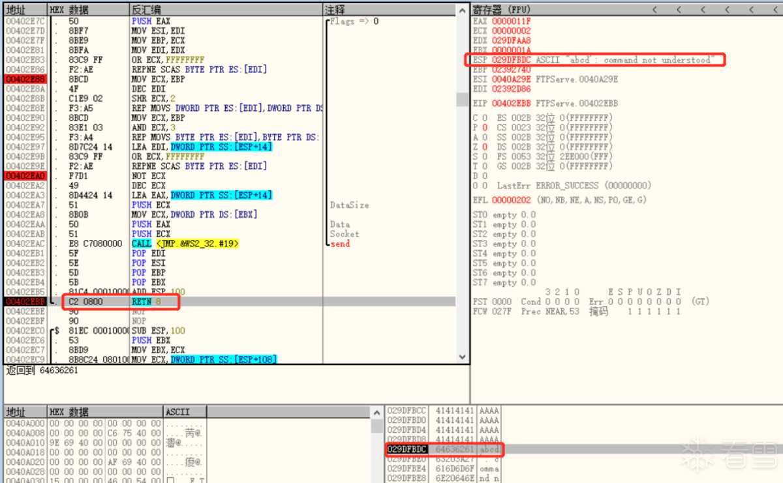783x483 pixels.
Task: Click the 地址 column header in disassembly
Action: tap(25, 10)
